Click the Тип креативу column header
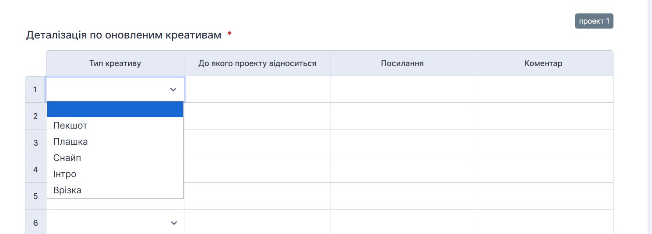Viewport: 652px width, 234px height. (115, 63)
